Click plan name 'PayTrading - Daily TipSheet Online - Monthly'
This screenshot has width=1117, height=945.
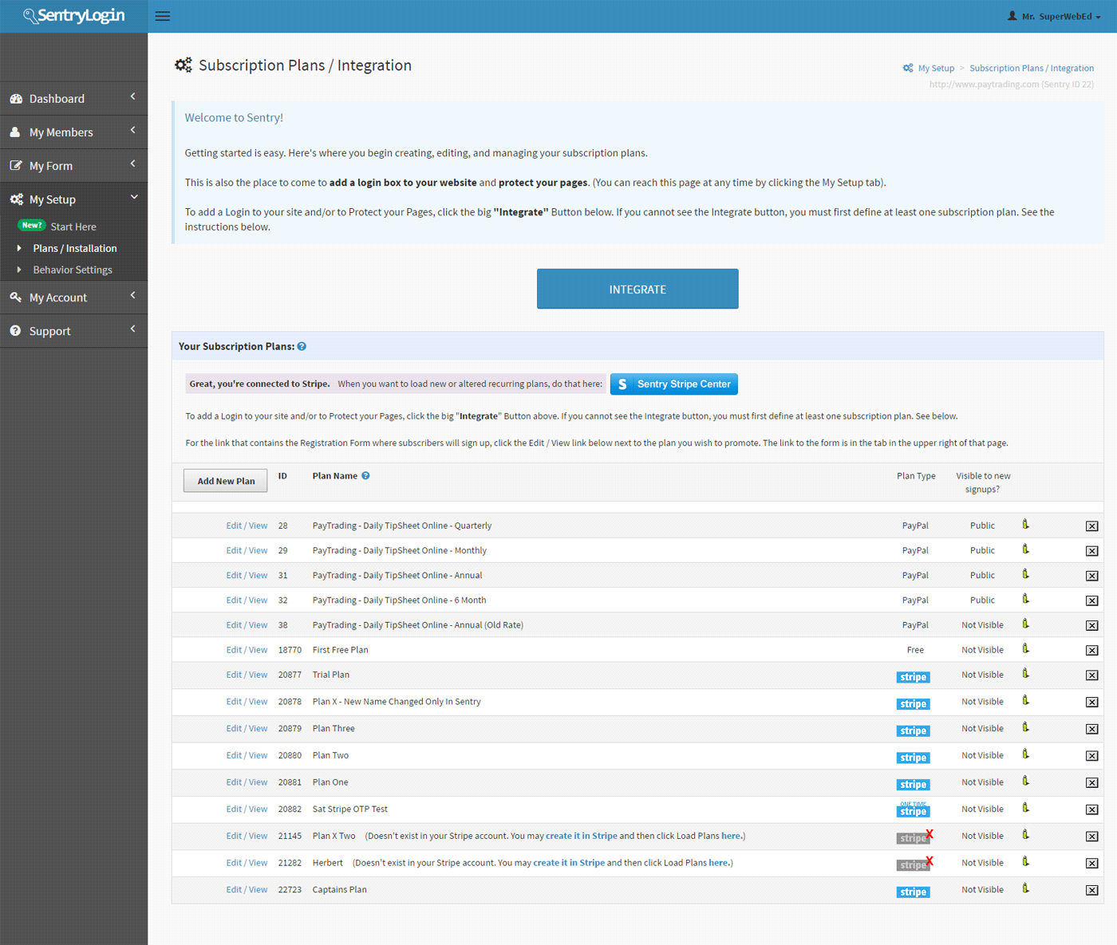point(399,551)
